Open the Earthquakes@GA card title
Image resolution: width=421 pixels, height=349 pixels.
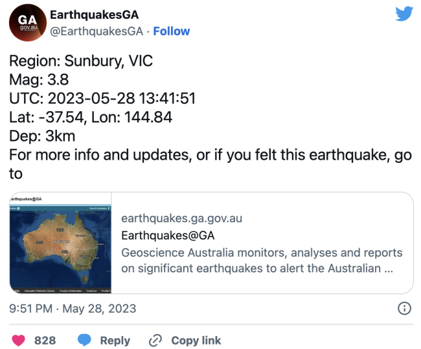168,236
